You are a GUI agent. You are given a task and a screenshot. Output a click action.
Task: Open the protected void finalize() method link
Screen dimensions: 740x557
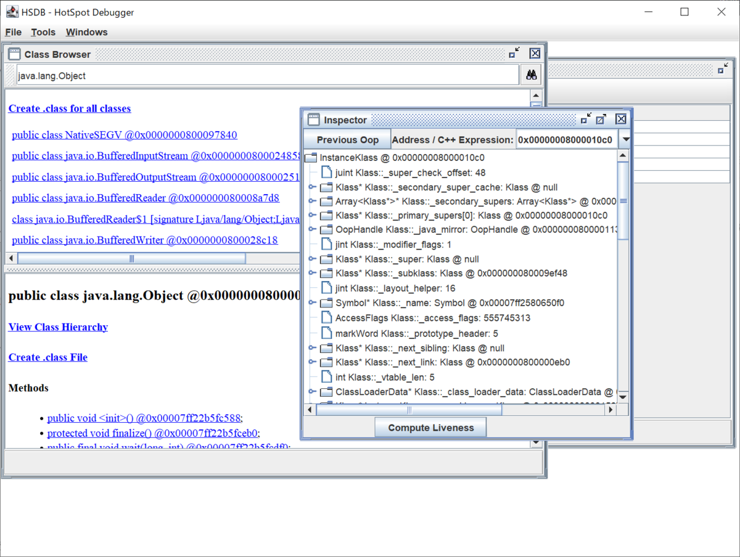click(153, 433)
